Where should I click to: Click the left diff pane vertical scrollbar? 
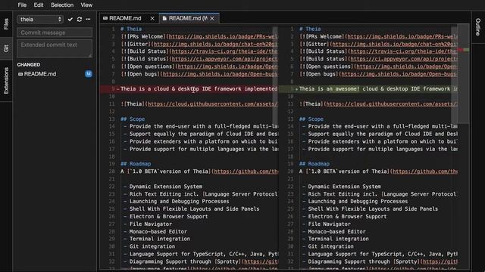click(x=275, y=76)
